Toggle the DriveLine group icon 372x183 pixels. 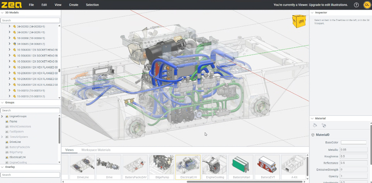[x=7, y=142]
